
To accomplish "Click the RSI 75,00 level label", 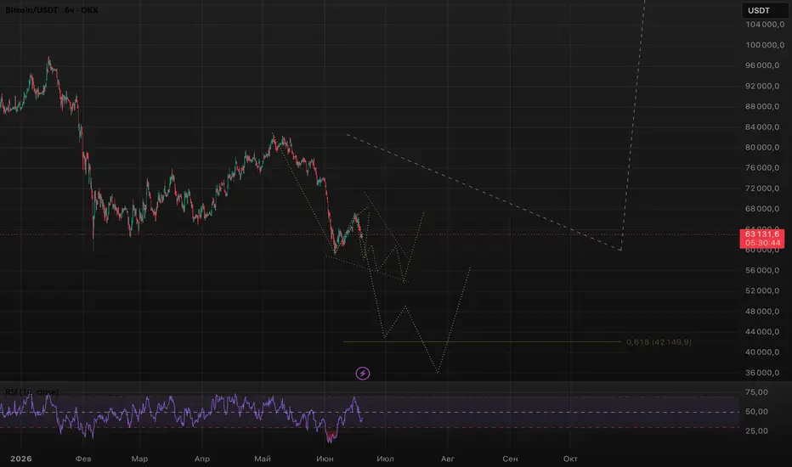I will [756, 392].
